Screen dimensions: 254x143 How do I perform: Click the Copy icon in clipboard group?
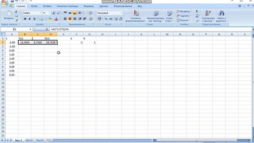pos(16,16)
